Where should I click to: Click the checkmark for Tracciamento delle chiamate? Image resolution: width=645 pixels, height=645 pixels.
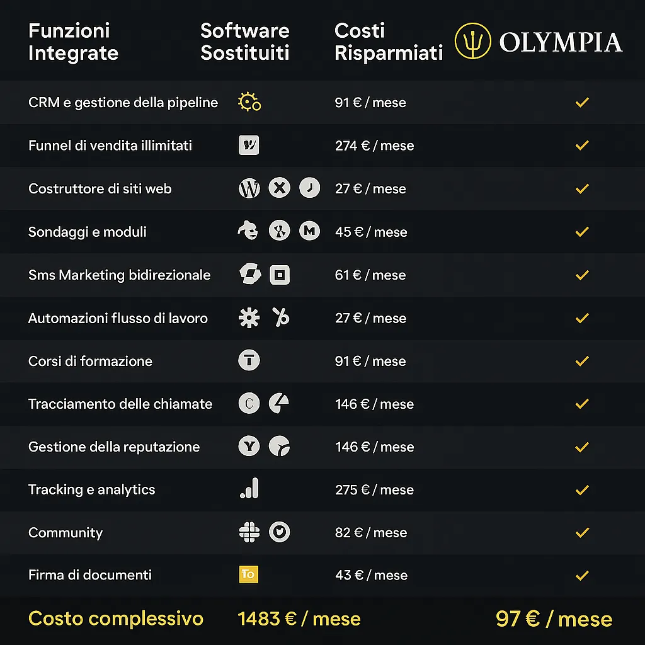point(582,404)
